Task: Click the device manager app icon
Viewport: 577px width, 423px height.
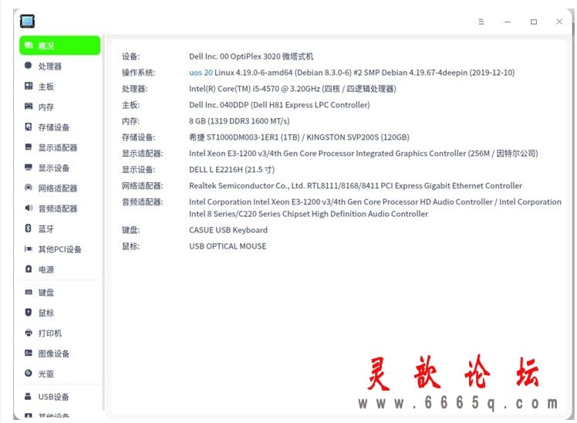Action: [27, 21]
